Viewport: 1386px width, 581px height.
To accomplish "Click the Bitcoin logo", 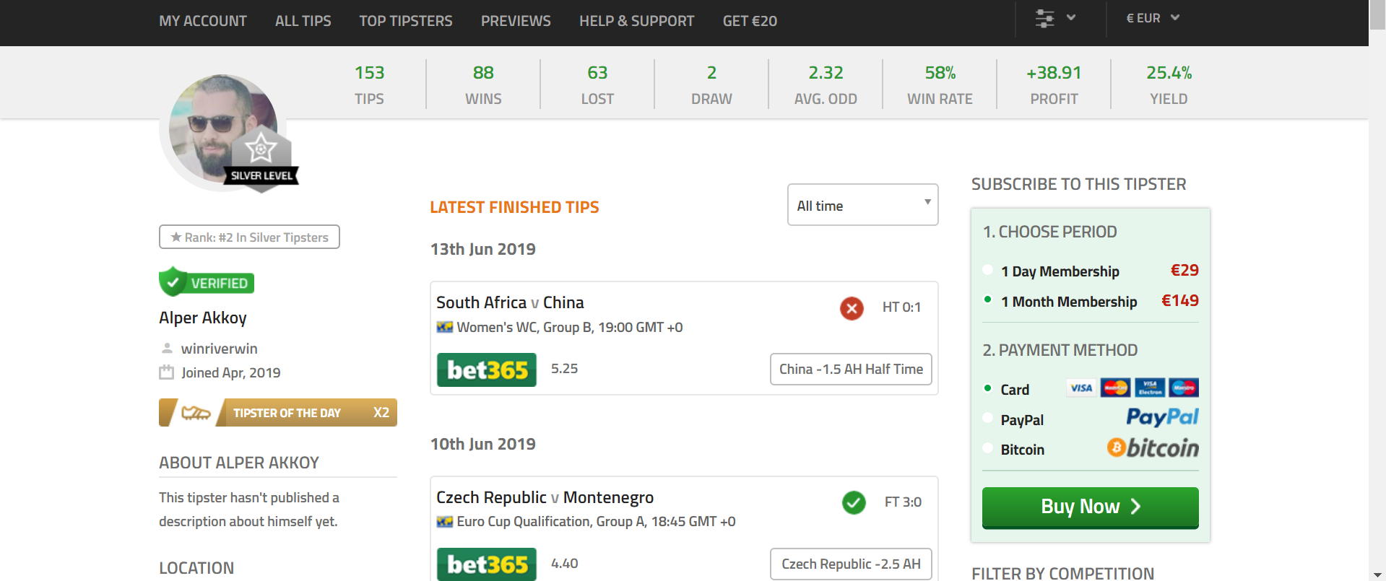I will click(x=1153, y=448).
